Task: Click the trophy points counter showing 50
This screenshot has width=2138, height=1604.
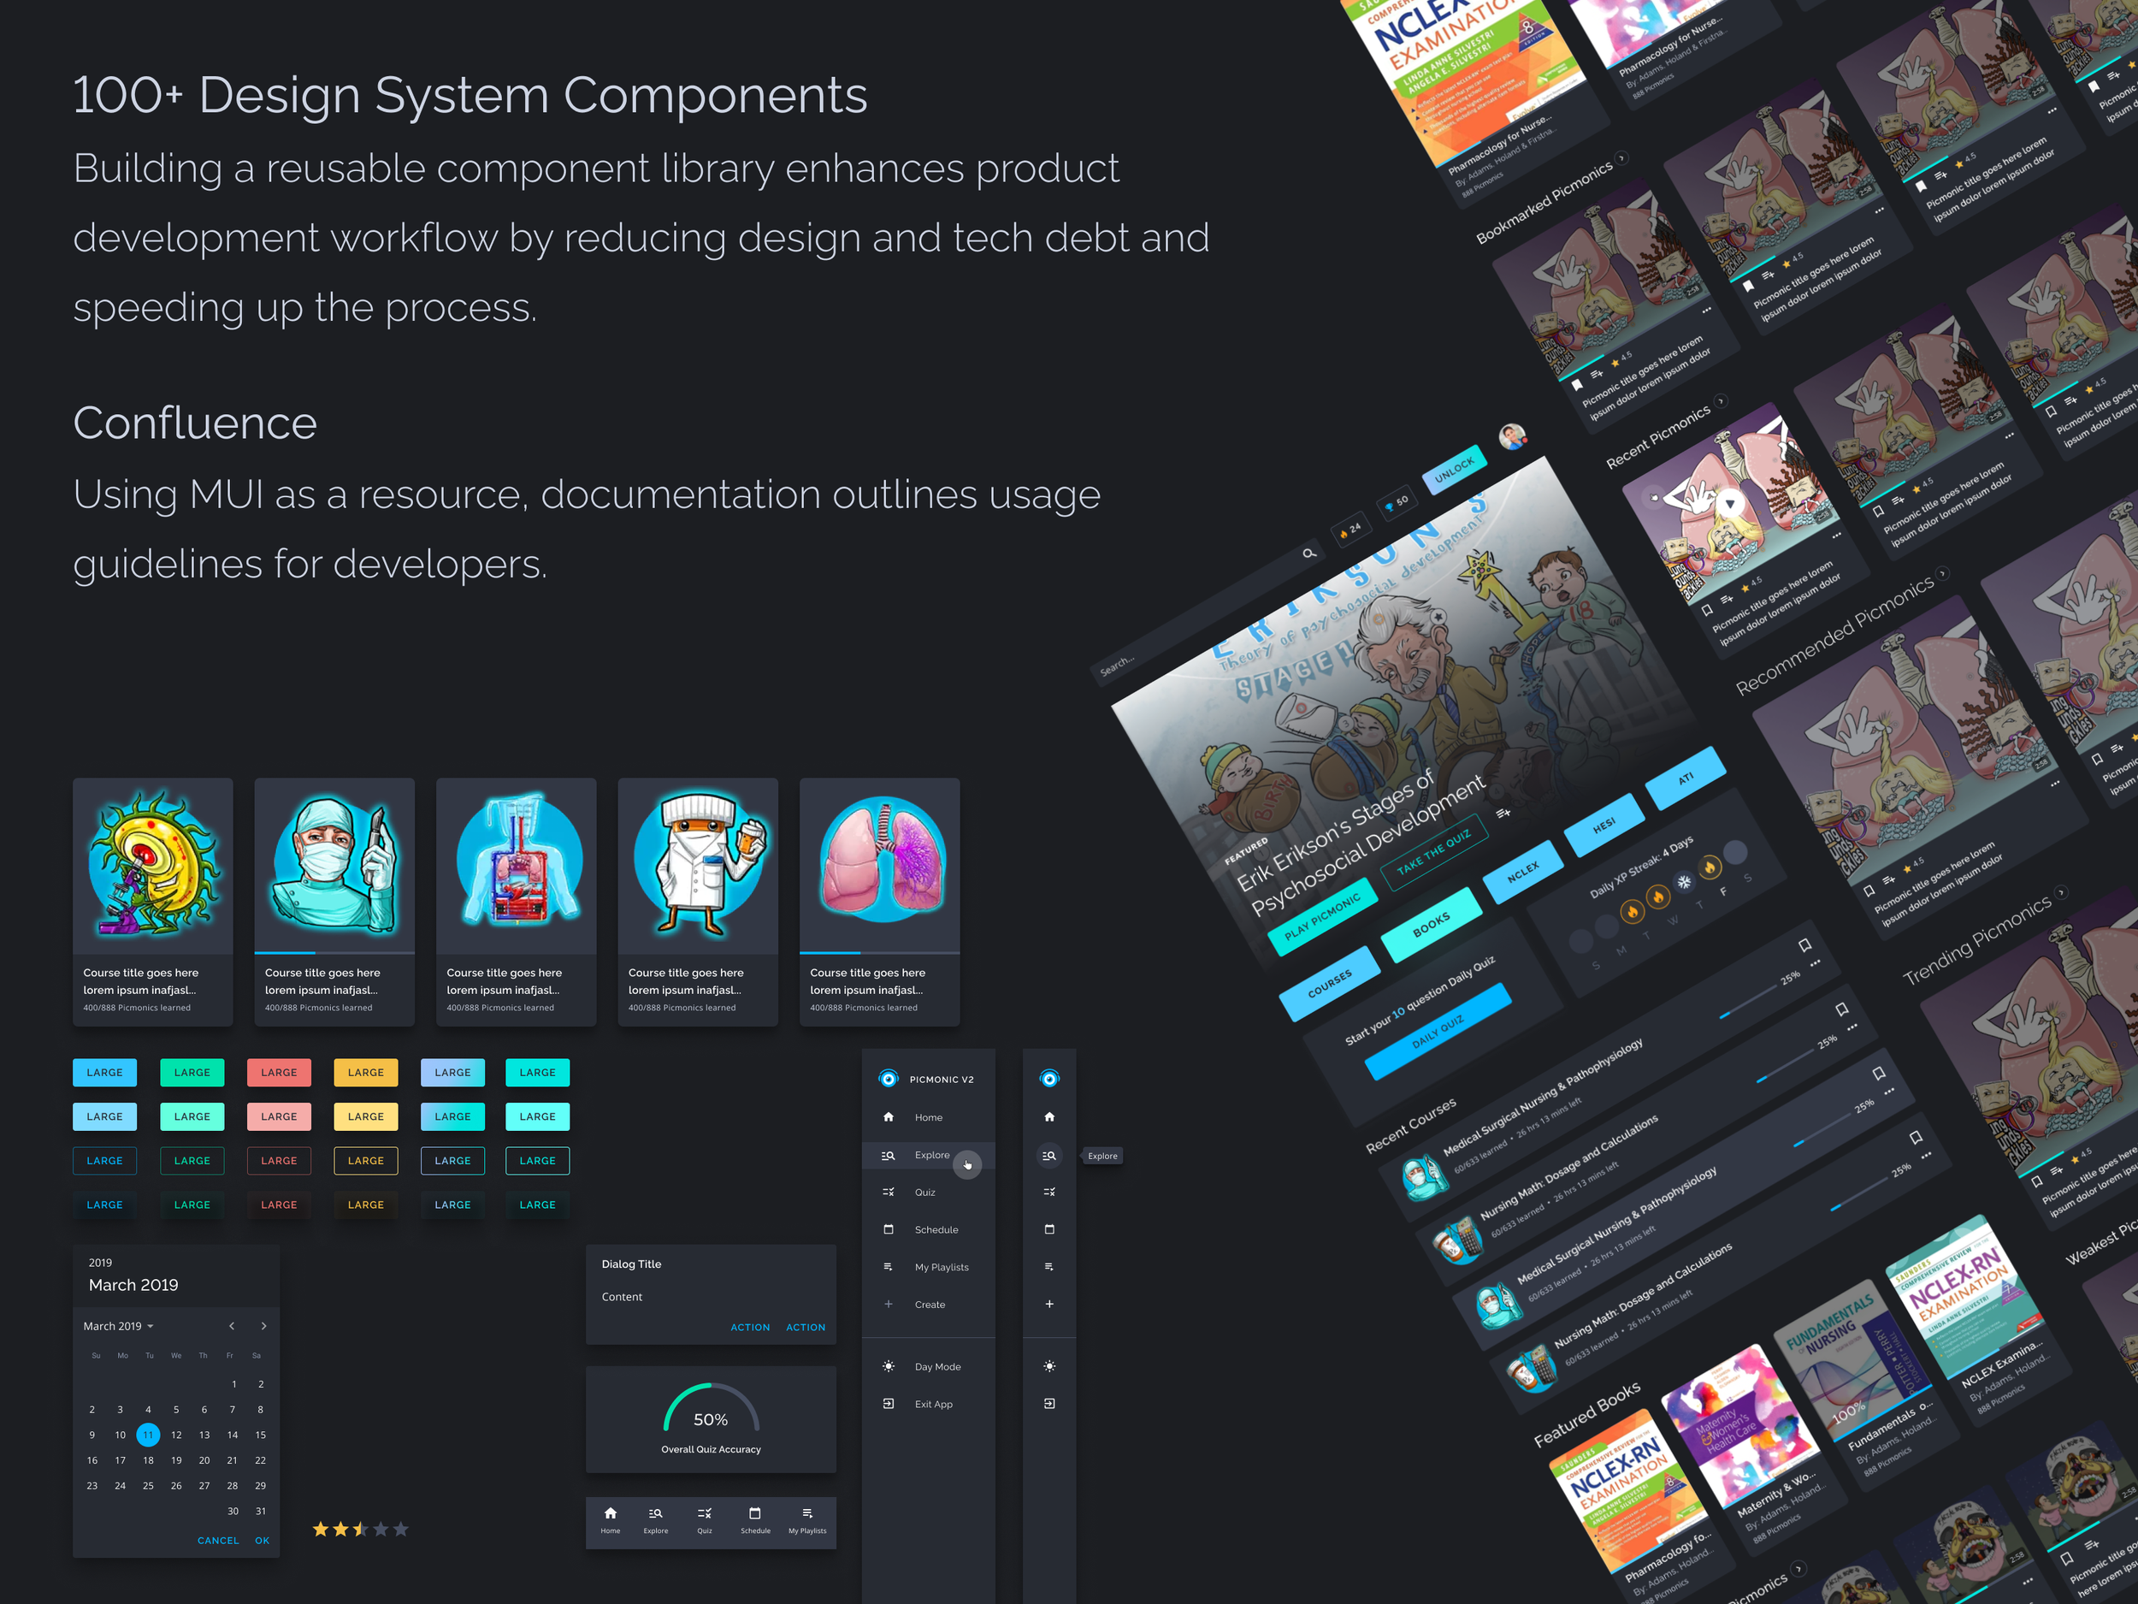Action: tap(1397, 503)
